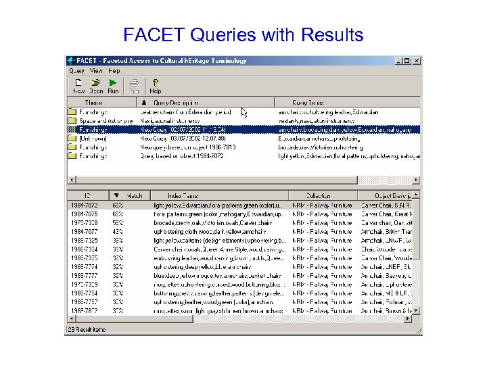487x365 pixels.
Task: Click 'brocade,oak,Victorian,upholstering' query terms cell
Action: coord(321,147)
